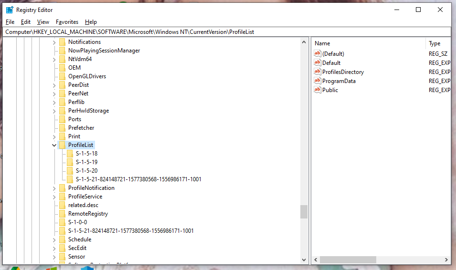Select the S-1-5-18 folder icon

point(70,154)
